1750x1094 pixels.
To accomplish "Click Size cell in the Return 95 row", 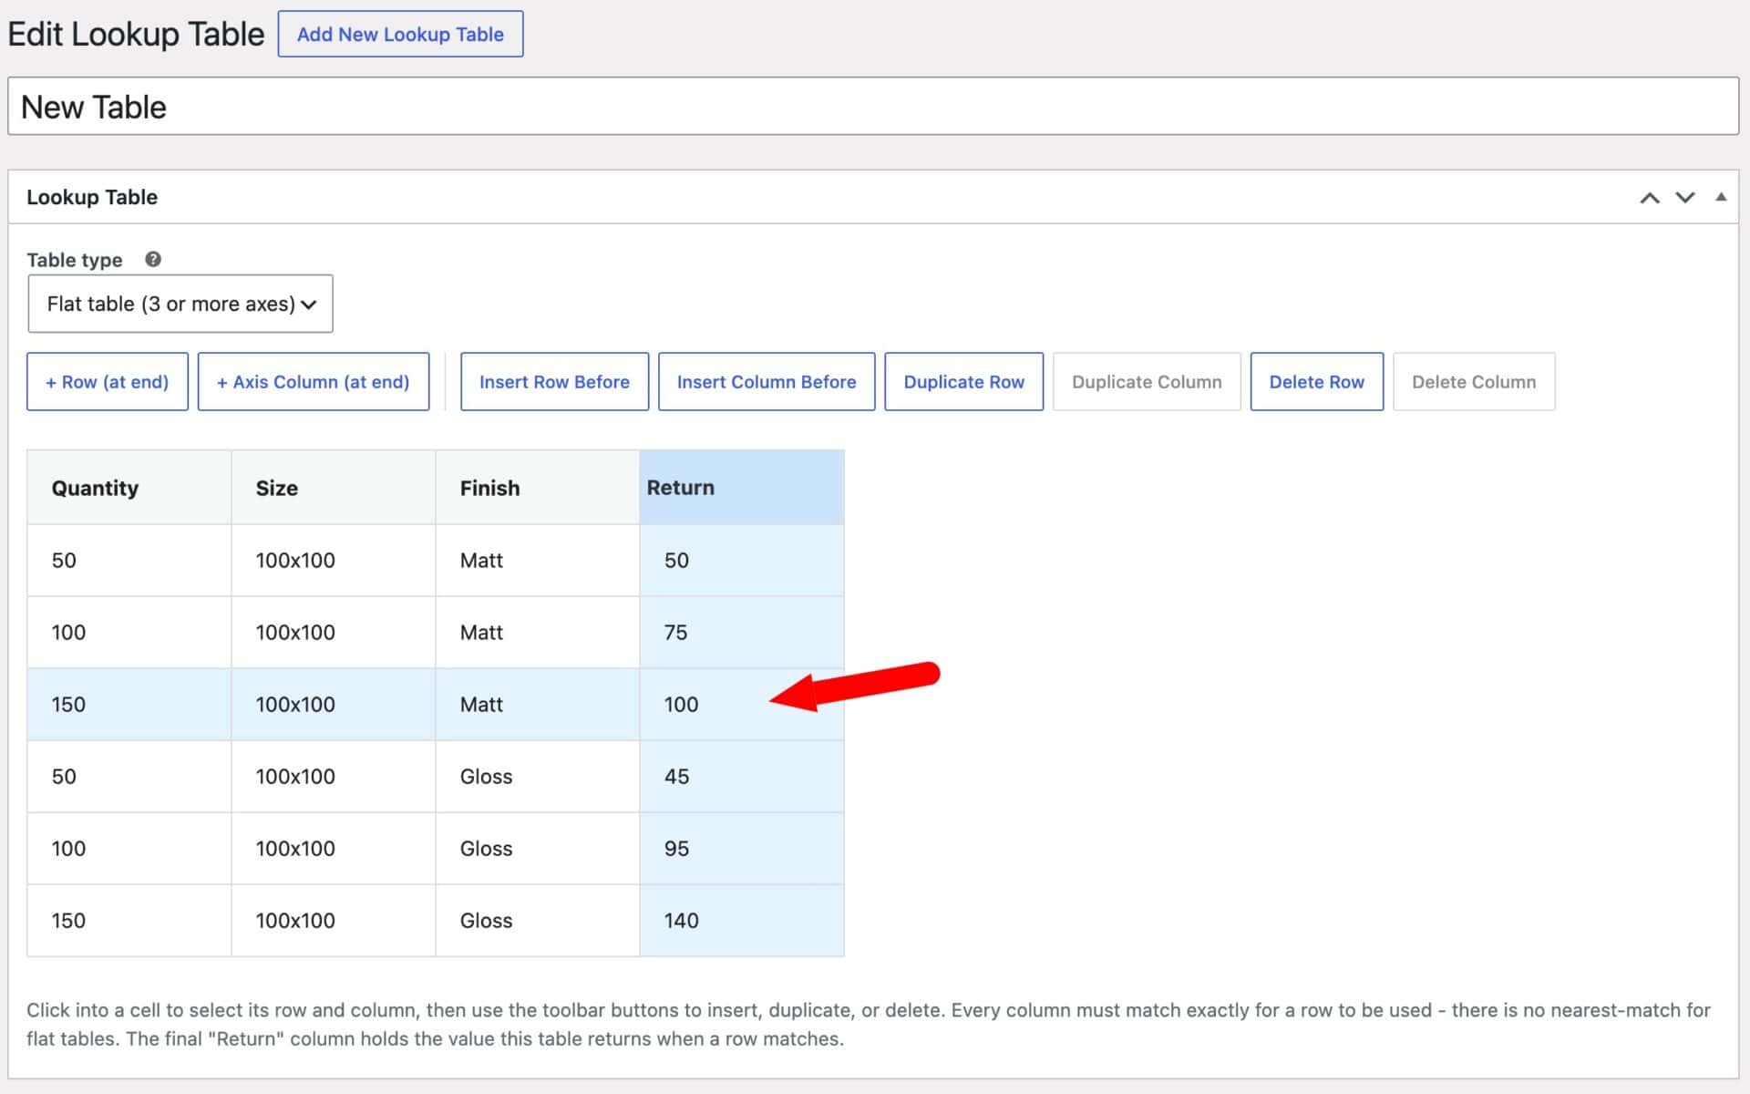I will click(x=334, y=849).
